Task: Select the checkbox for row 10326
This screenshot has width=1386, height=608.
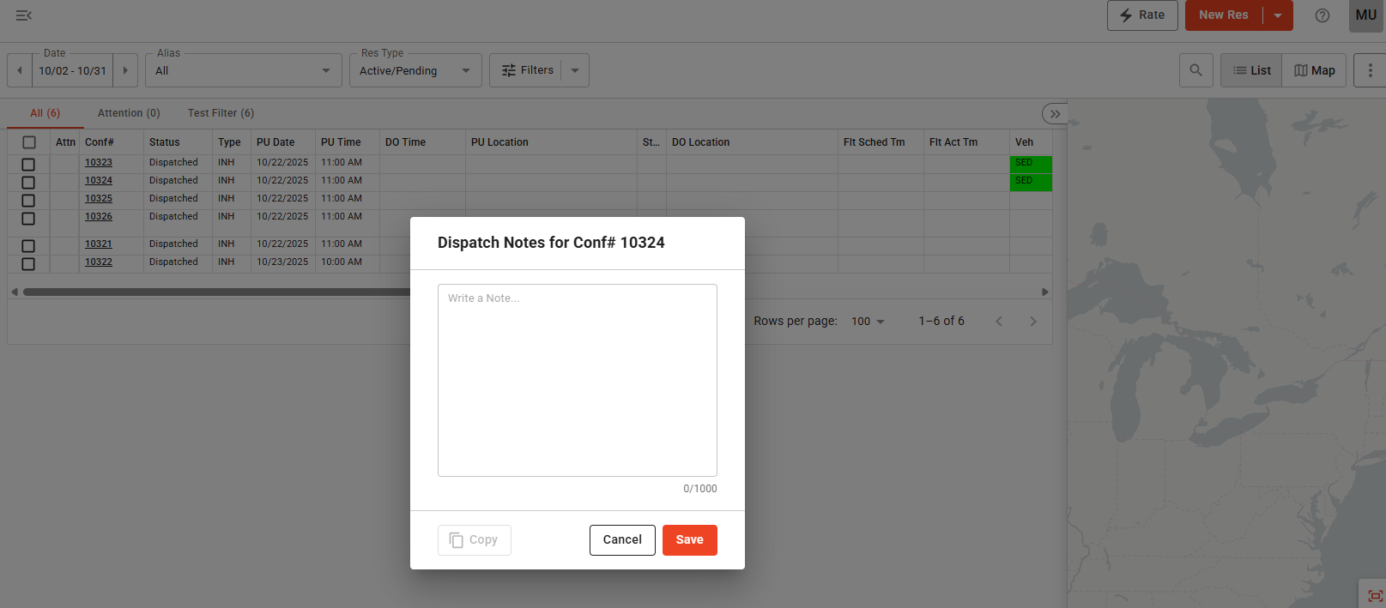Action: [x=28, y=219]
